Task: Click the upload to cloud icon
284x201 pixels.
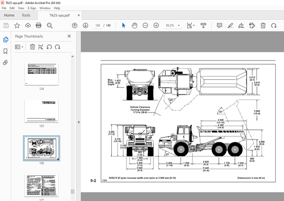Action: coord(27,26)
